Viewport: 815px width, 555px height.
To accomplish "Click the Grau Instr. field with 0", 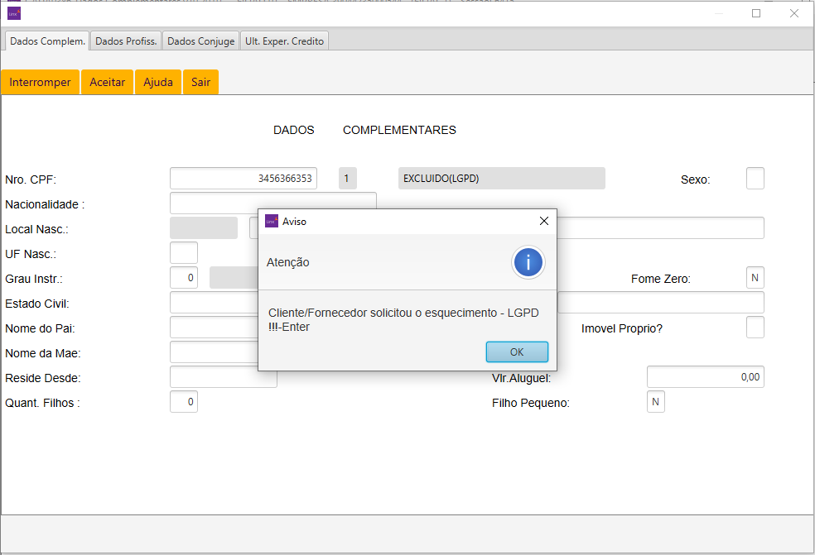I will point(184,278).
